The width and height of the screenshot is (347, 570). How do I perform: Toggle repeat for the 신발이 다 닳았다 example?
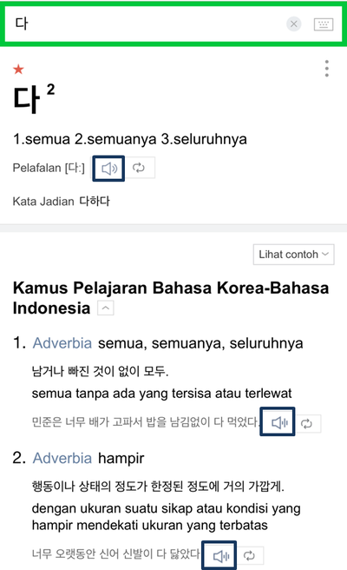[250, 555]
